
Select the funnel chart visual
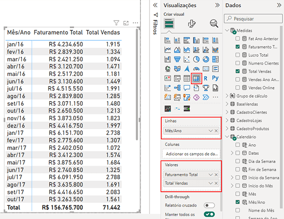pyautogui.click(x=177, y=59)
